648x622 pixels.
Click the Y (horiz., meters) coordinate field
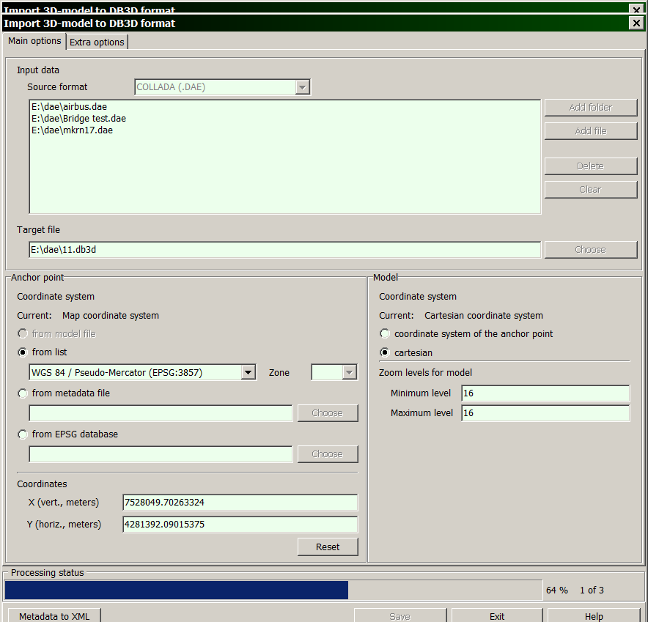pyautogui.click(x=240, y=525)
